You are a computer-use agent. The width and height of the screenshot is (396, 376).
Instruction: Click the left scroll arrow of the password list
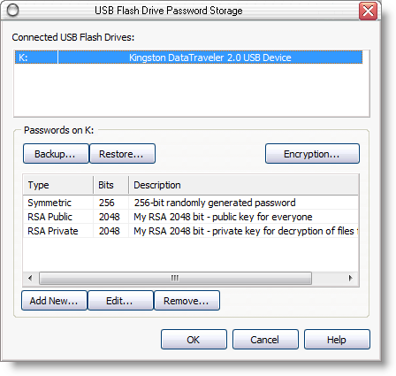(x=30, y=278)
